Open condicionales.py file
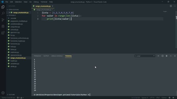 (17, 24)
